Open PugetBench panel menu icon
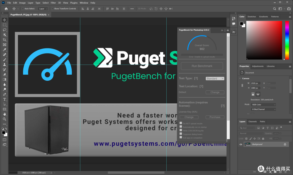The width and height of the screenshot is (293, 175). click(228, 30)
